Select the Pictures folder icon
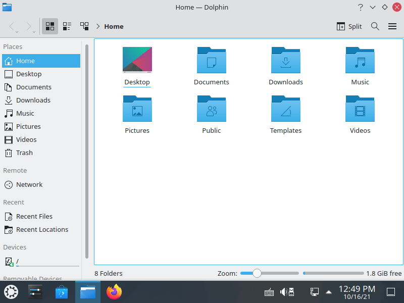This screenshot has width=404, height=303. tap(137, 109)
